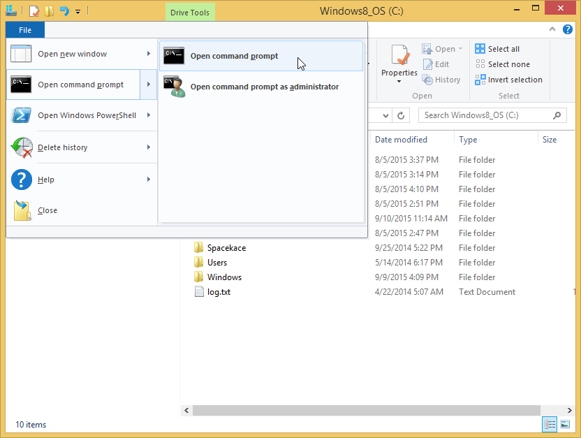Click the Spacekace folder icon

[198, 247]
